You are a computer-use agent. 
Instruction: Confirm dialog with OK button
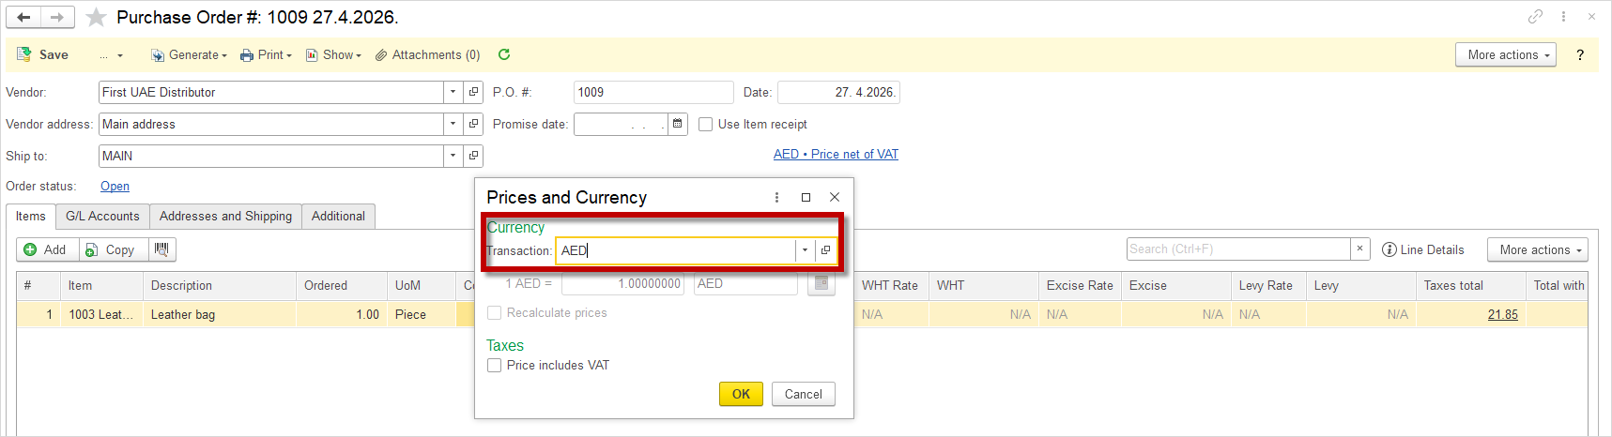(741, 394)
